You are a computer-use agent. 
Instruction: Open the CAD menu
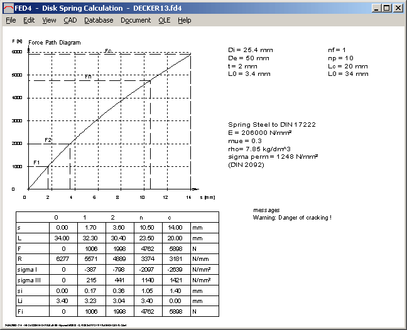coord(70,20)
